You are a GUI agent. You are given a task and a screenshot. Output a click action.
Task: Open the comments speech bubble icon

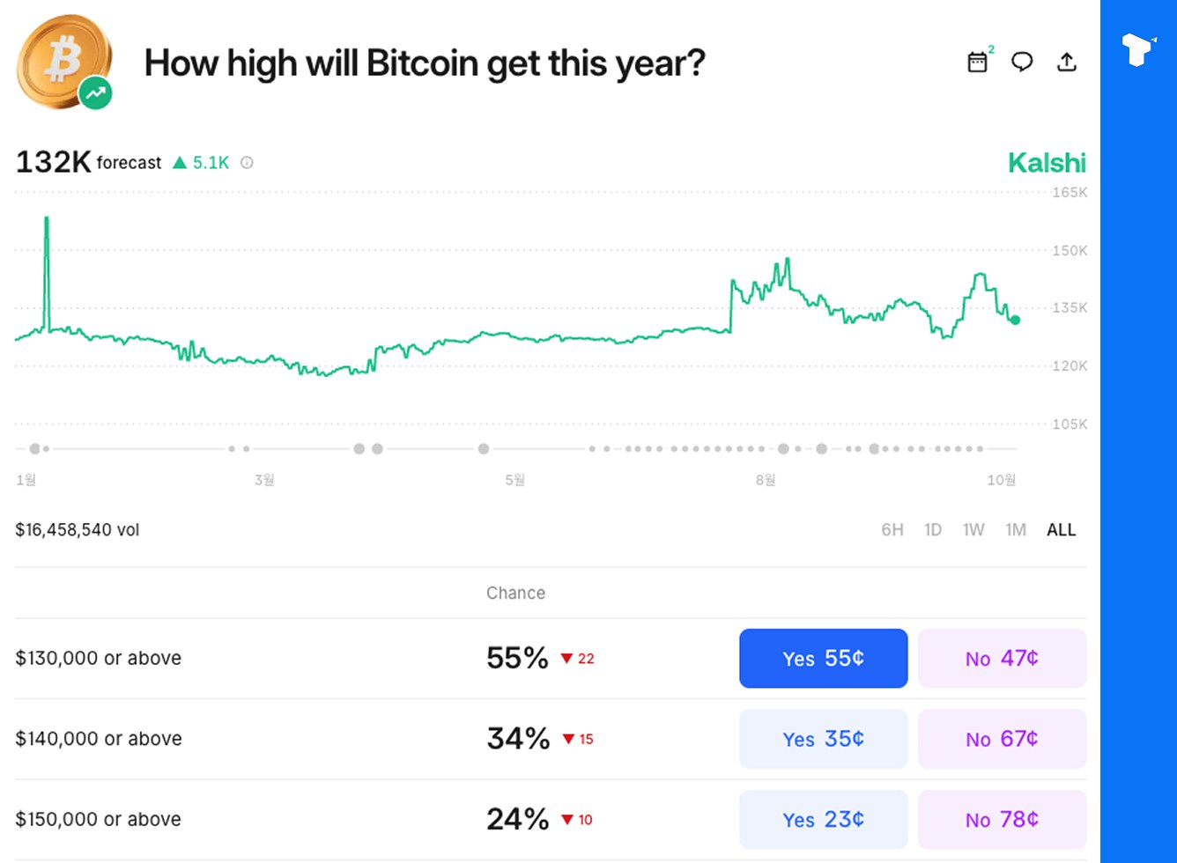pos(1022,62)
